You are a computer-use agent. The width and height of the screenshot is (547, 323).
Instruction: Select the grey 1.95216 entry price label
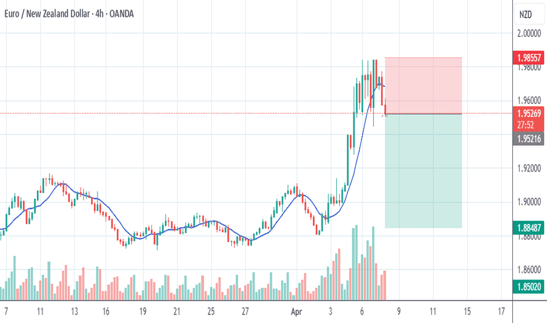coord(528,139)
